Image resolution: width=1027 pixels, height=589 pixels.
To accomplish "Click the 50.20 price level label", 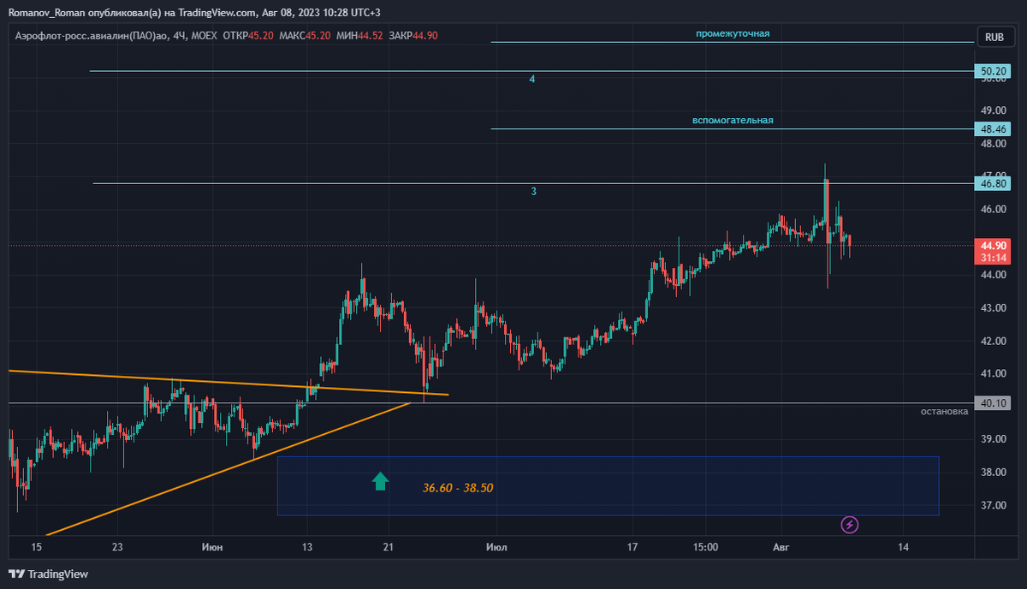I will point(994,71).
